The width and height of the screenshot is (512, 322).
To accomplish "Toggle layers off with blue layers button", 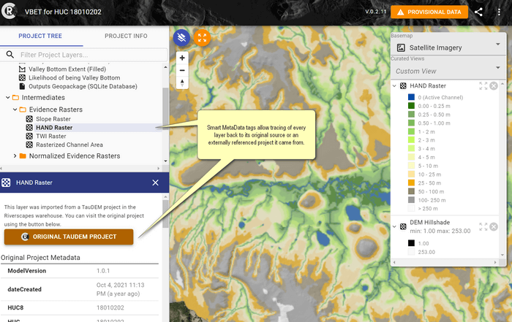I will [182, 37].
